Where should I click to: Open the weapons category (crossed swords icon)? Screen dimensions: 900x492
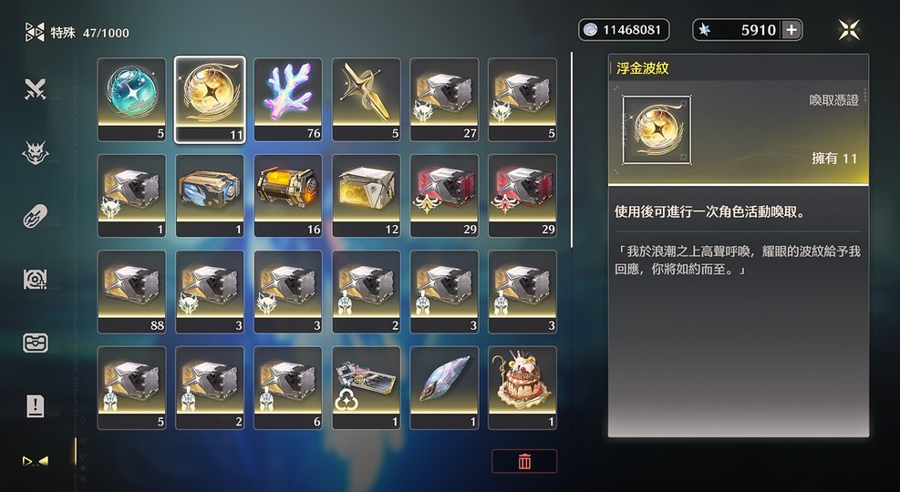pos(35,89)
